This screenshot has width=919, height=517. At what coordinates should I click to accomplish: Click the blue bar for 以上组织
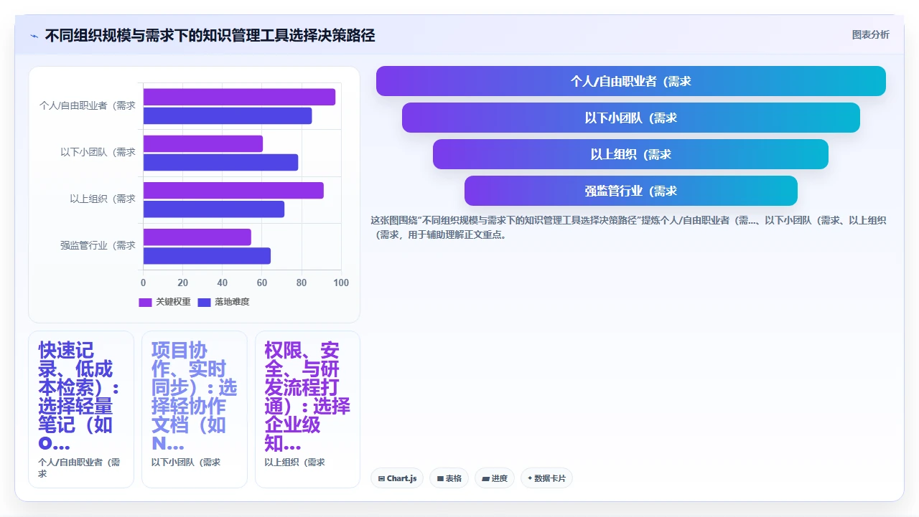pyautogui.click(x=214, y=209)
